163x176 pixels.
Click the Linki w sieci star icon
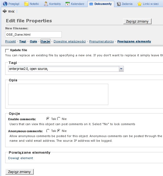pyautogui.click(x=139, y=4)
